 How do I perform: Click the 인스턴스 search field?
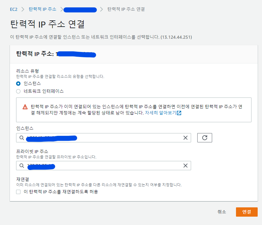click(103, 138)
